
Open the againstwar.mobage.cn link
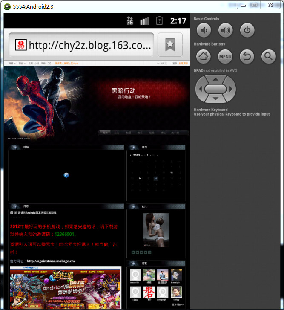point(51,261)
